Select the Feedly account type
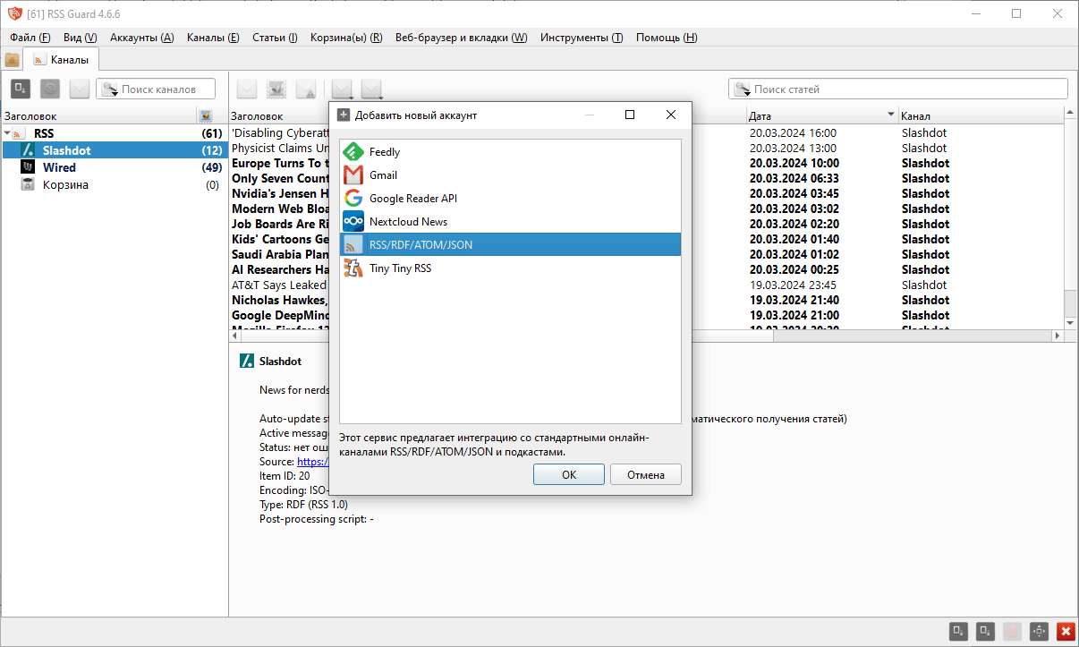This screenshot has height=647, width=1079. [511, 152]
